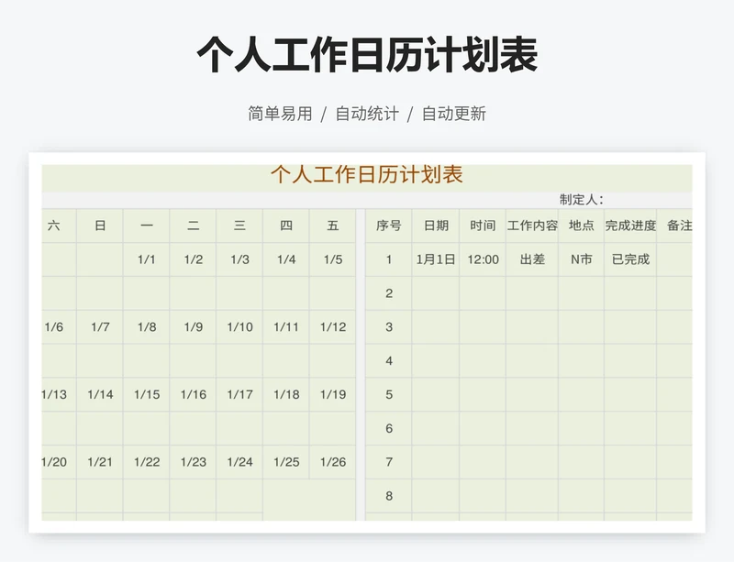Click calendar date 1/17
The height and width of the screenshot is (562, 734).
pos(239,394)
